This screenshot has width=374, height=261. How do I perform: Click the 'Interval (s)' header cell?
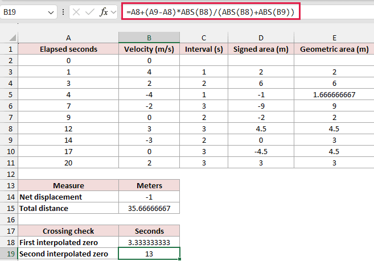click(204, 49)
